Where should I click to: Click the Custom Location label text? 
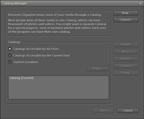point(25,62)
